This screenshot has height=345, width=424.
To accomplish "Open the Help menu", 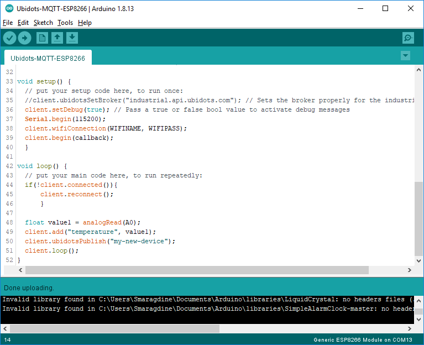I will (85, 23).
